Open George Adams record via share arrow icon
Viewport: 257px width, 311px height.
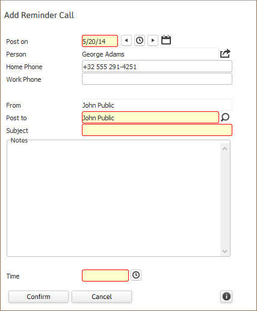tap(225, 54)
